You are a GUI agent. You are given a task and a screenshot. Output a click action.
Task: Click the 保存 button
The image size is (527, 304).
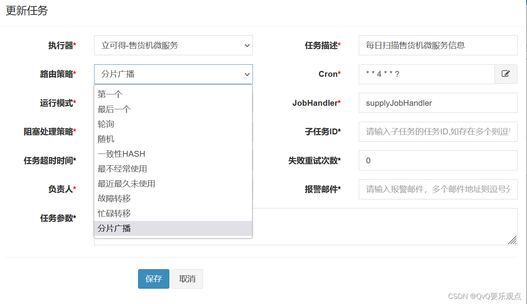[154, 279]
